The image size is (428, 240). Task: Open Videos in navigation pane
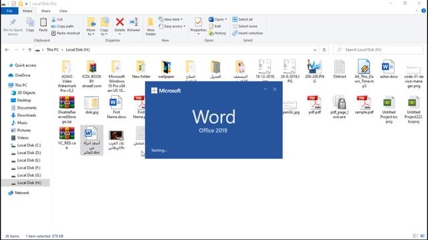pyautogui.click(x=20, y=138)
